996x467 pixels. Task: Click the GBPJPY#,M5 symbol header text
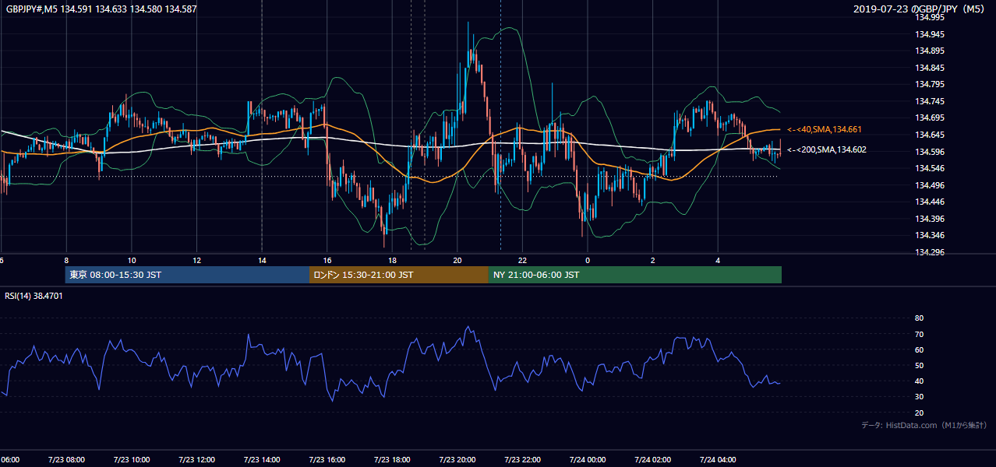[x=101, y=9]
